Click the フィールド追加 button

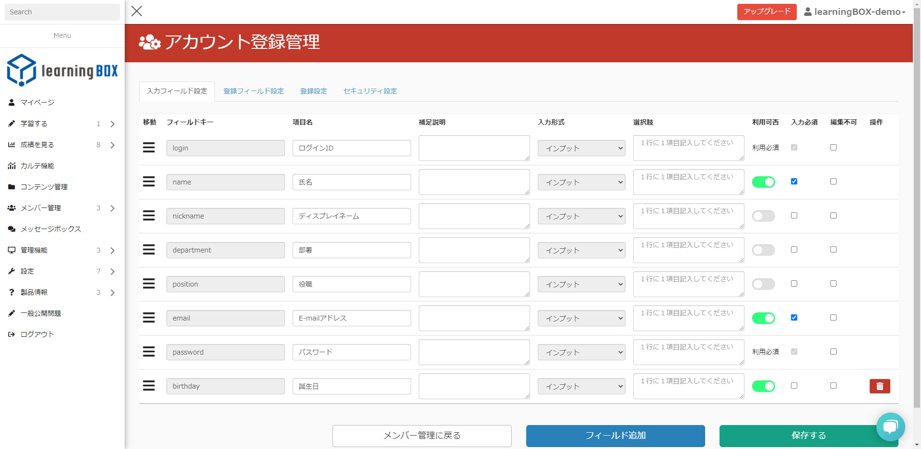[x=615, y=436]
